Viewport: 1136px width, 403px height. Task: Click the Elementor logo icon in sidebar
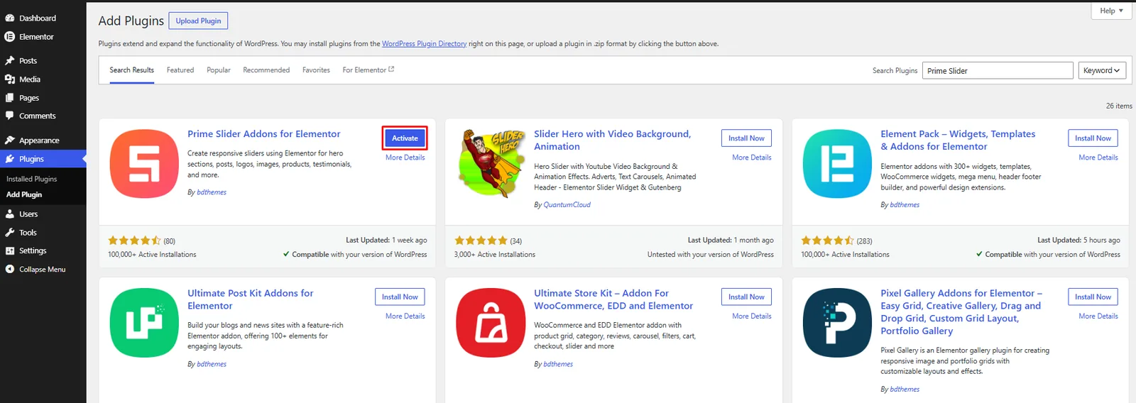coord(10,37)
